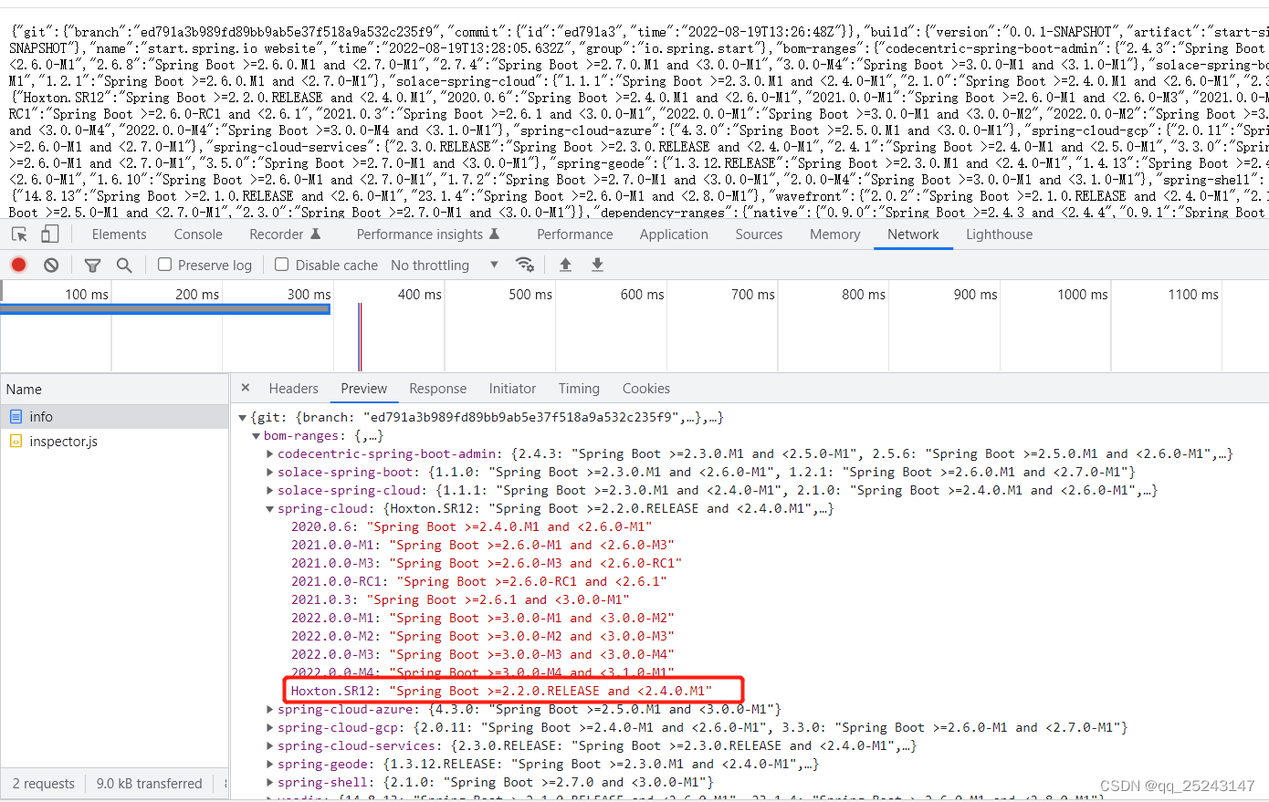This screenshot has width=1269, height=802.
Task: Sort requests by Name column header
Action: click(x=114, y=390)
